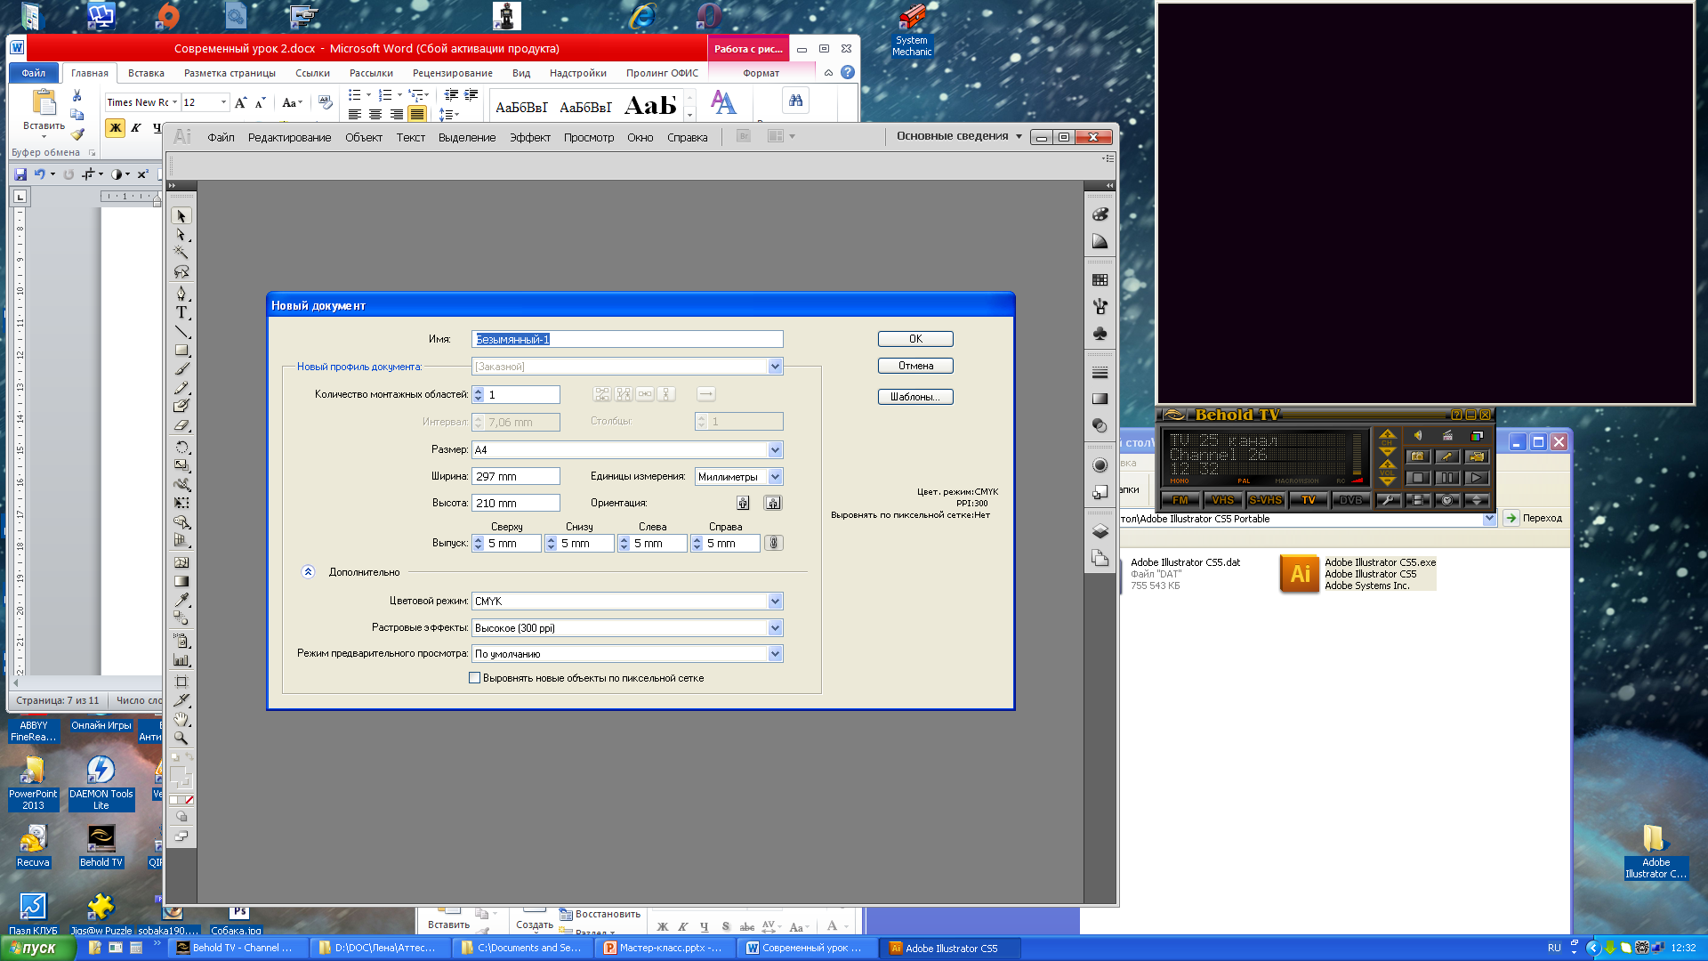Switch Behold TV to S-VHS input
Viewport: 1708px width, 961px height.
[1265, 500]
